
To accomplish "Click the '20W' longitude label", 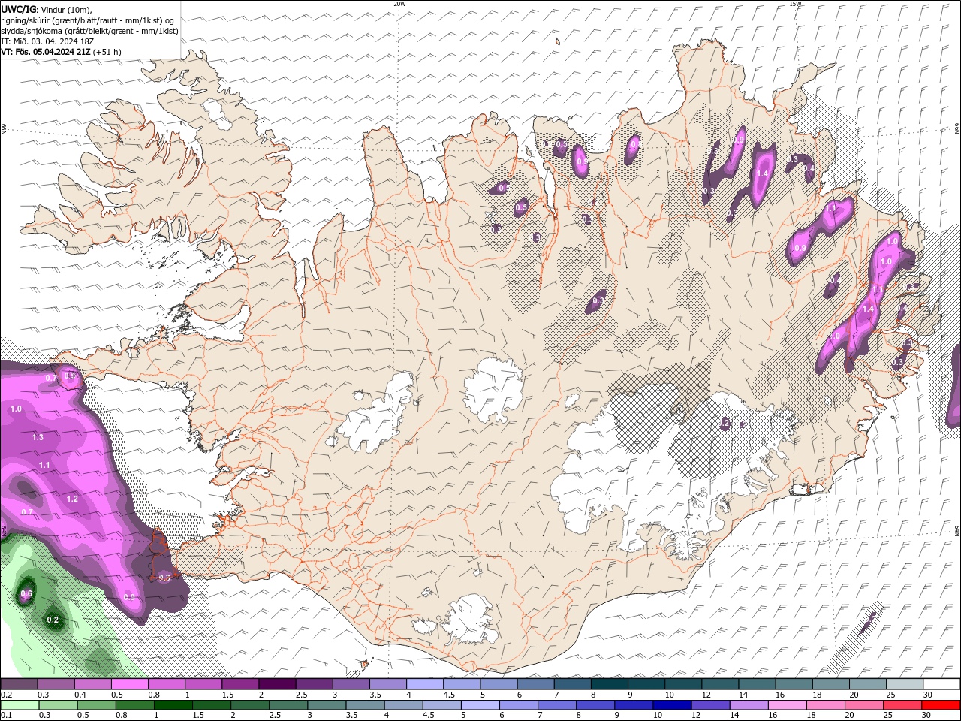I will pyautogui.click(x=399, y=4).
